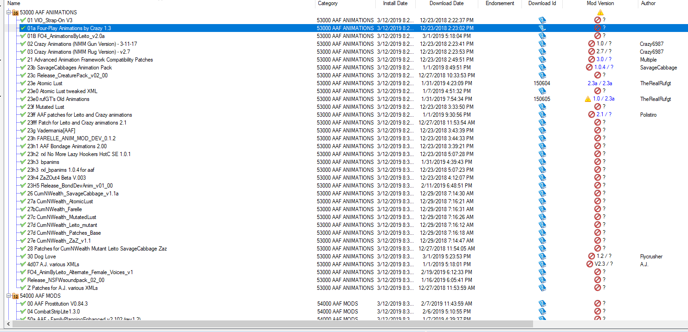Click the Download Id icon for 01 VIO_Strap-On V3
This screenshot has height=332, width=688.
(542, 20)
